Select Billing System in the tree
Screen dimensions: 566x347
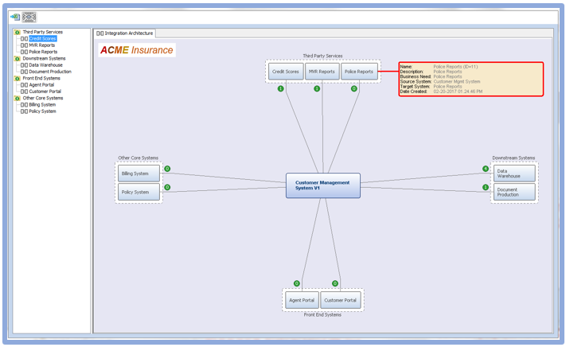pos(42,104)
